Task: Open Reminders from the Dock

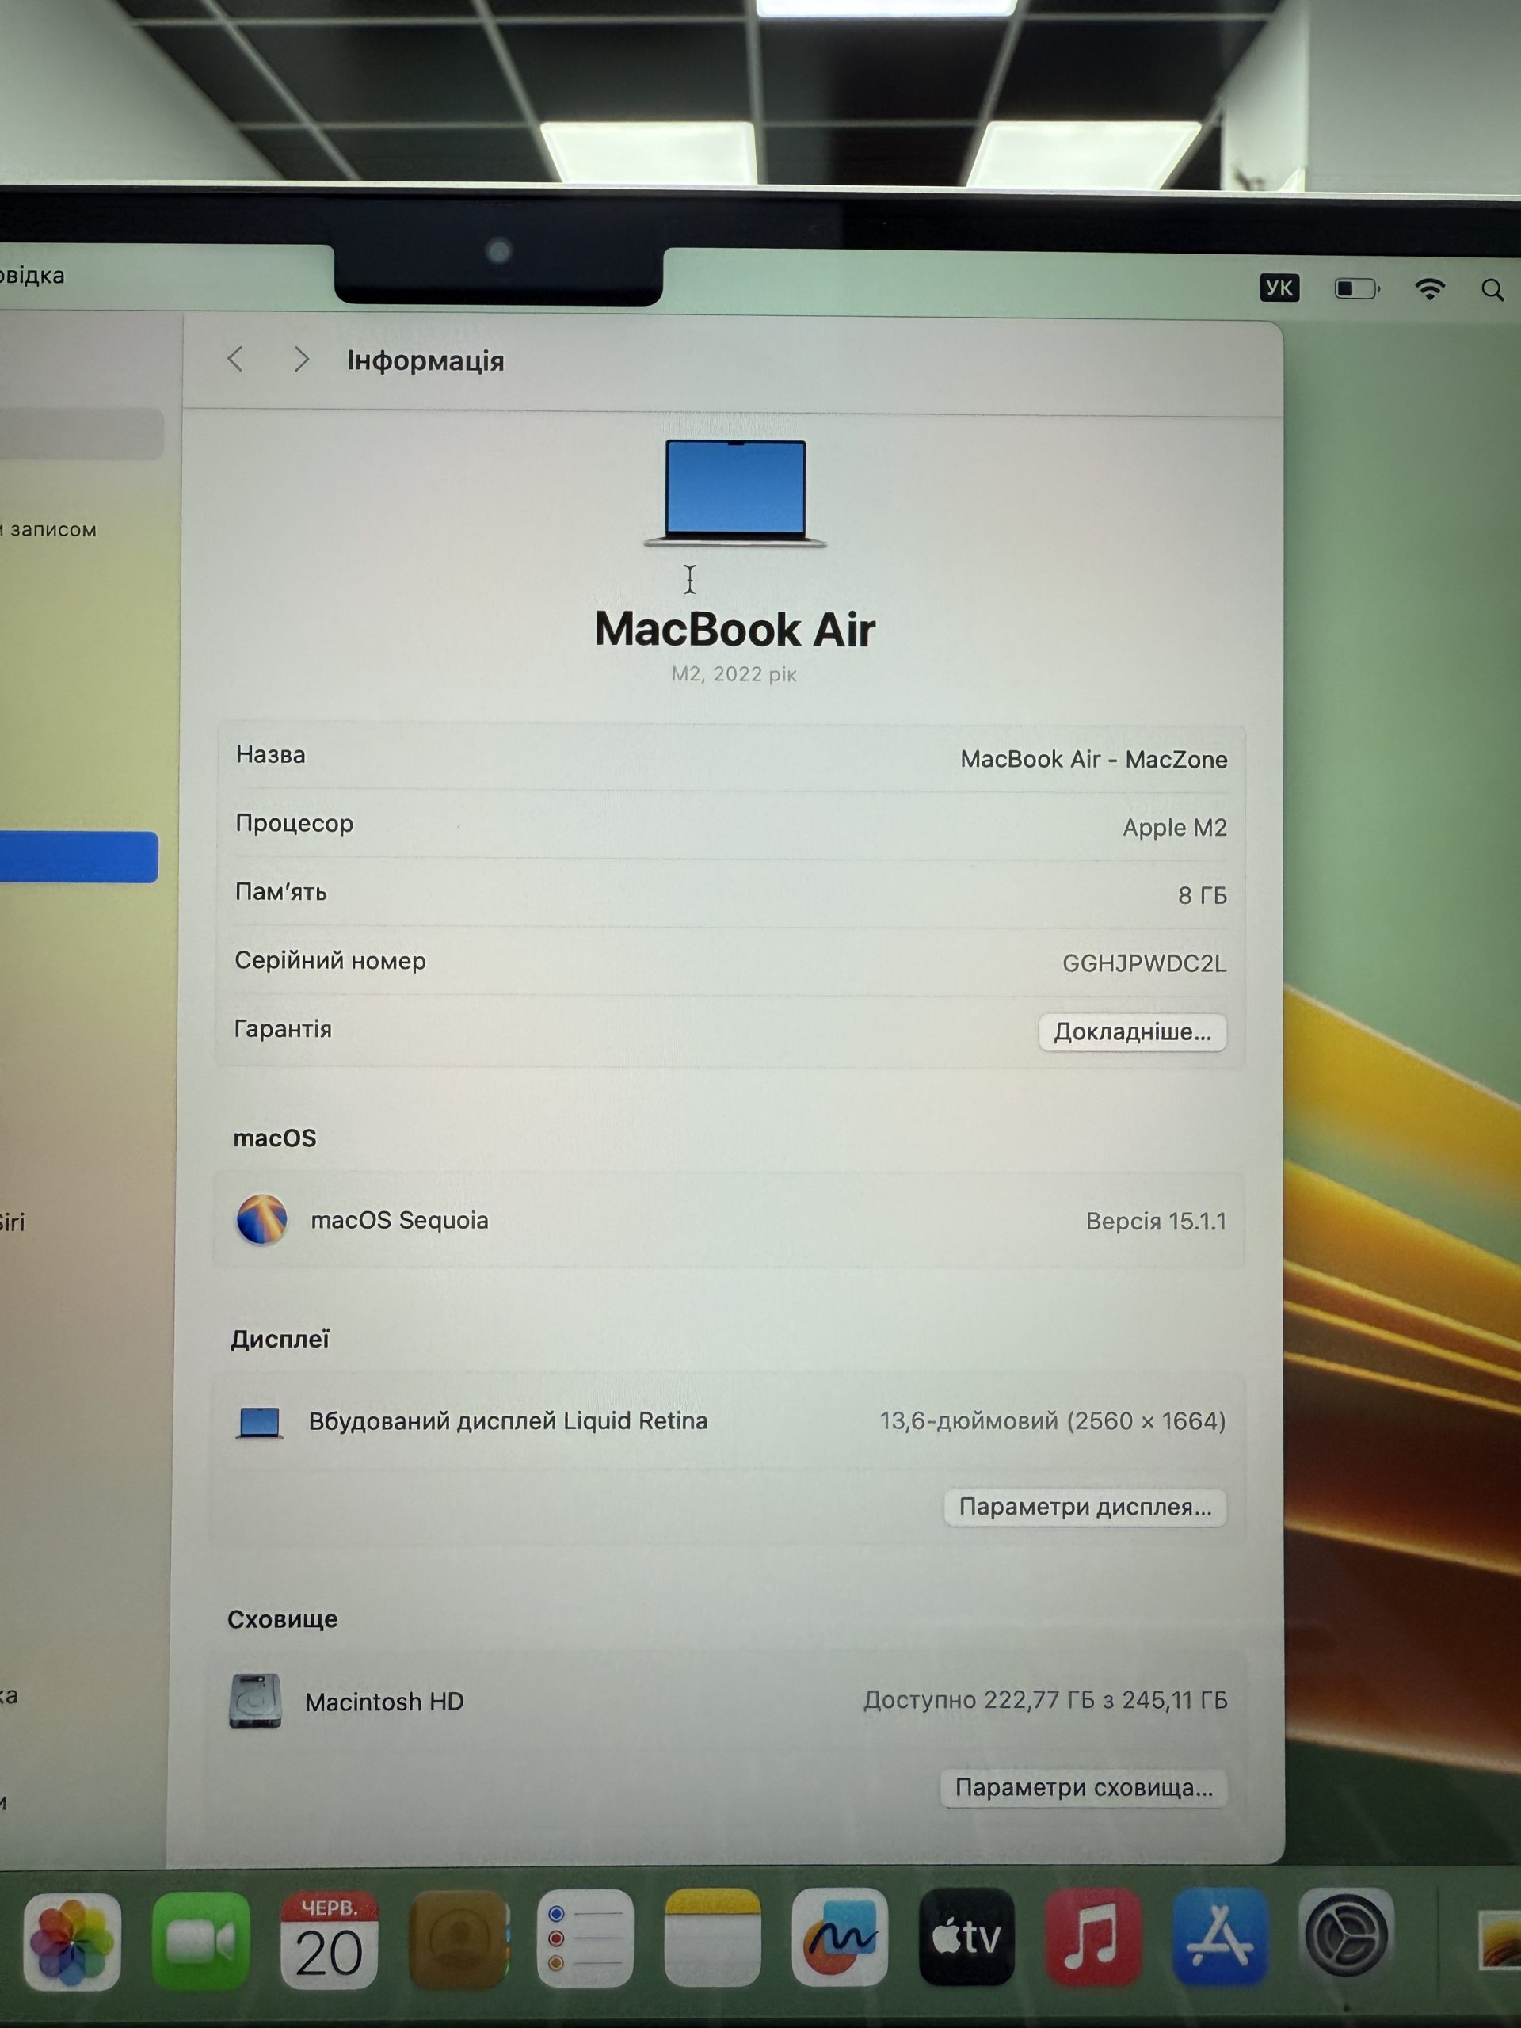Action: point(585,1938)
